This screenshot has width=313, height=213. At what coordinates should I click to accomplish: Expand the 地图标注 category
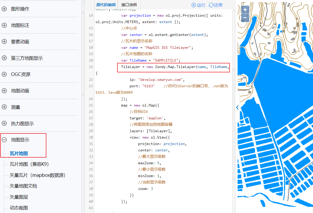pos(4,25)
